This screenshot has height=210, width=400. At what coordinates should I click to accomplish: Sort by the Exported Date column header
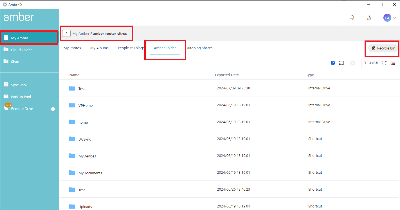pos(227,75)
